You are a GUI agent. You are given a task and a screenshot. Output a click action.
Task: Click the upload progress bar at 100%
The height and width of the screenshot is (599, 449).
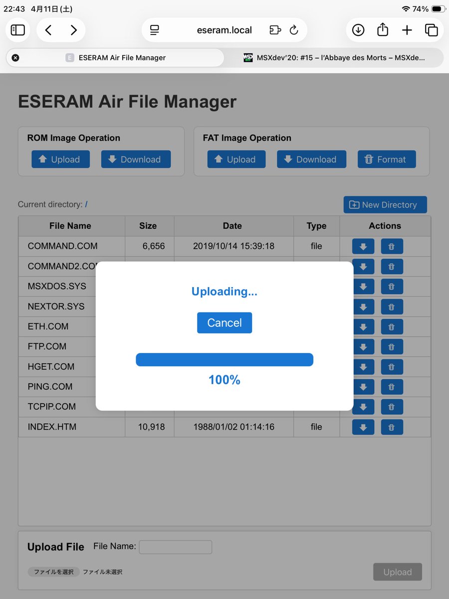[x=224, y=360]
